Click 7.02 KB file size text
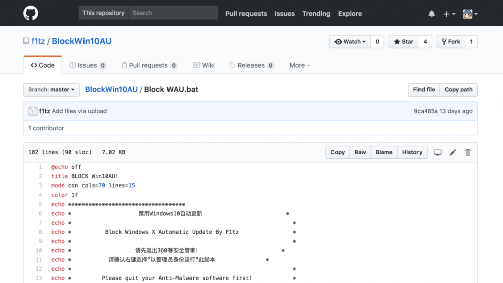 pyautogui.click(x=113, y=152)
